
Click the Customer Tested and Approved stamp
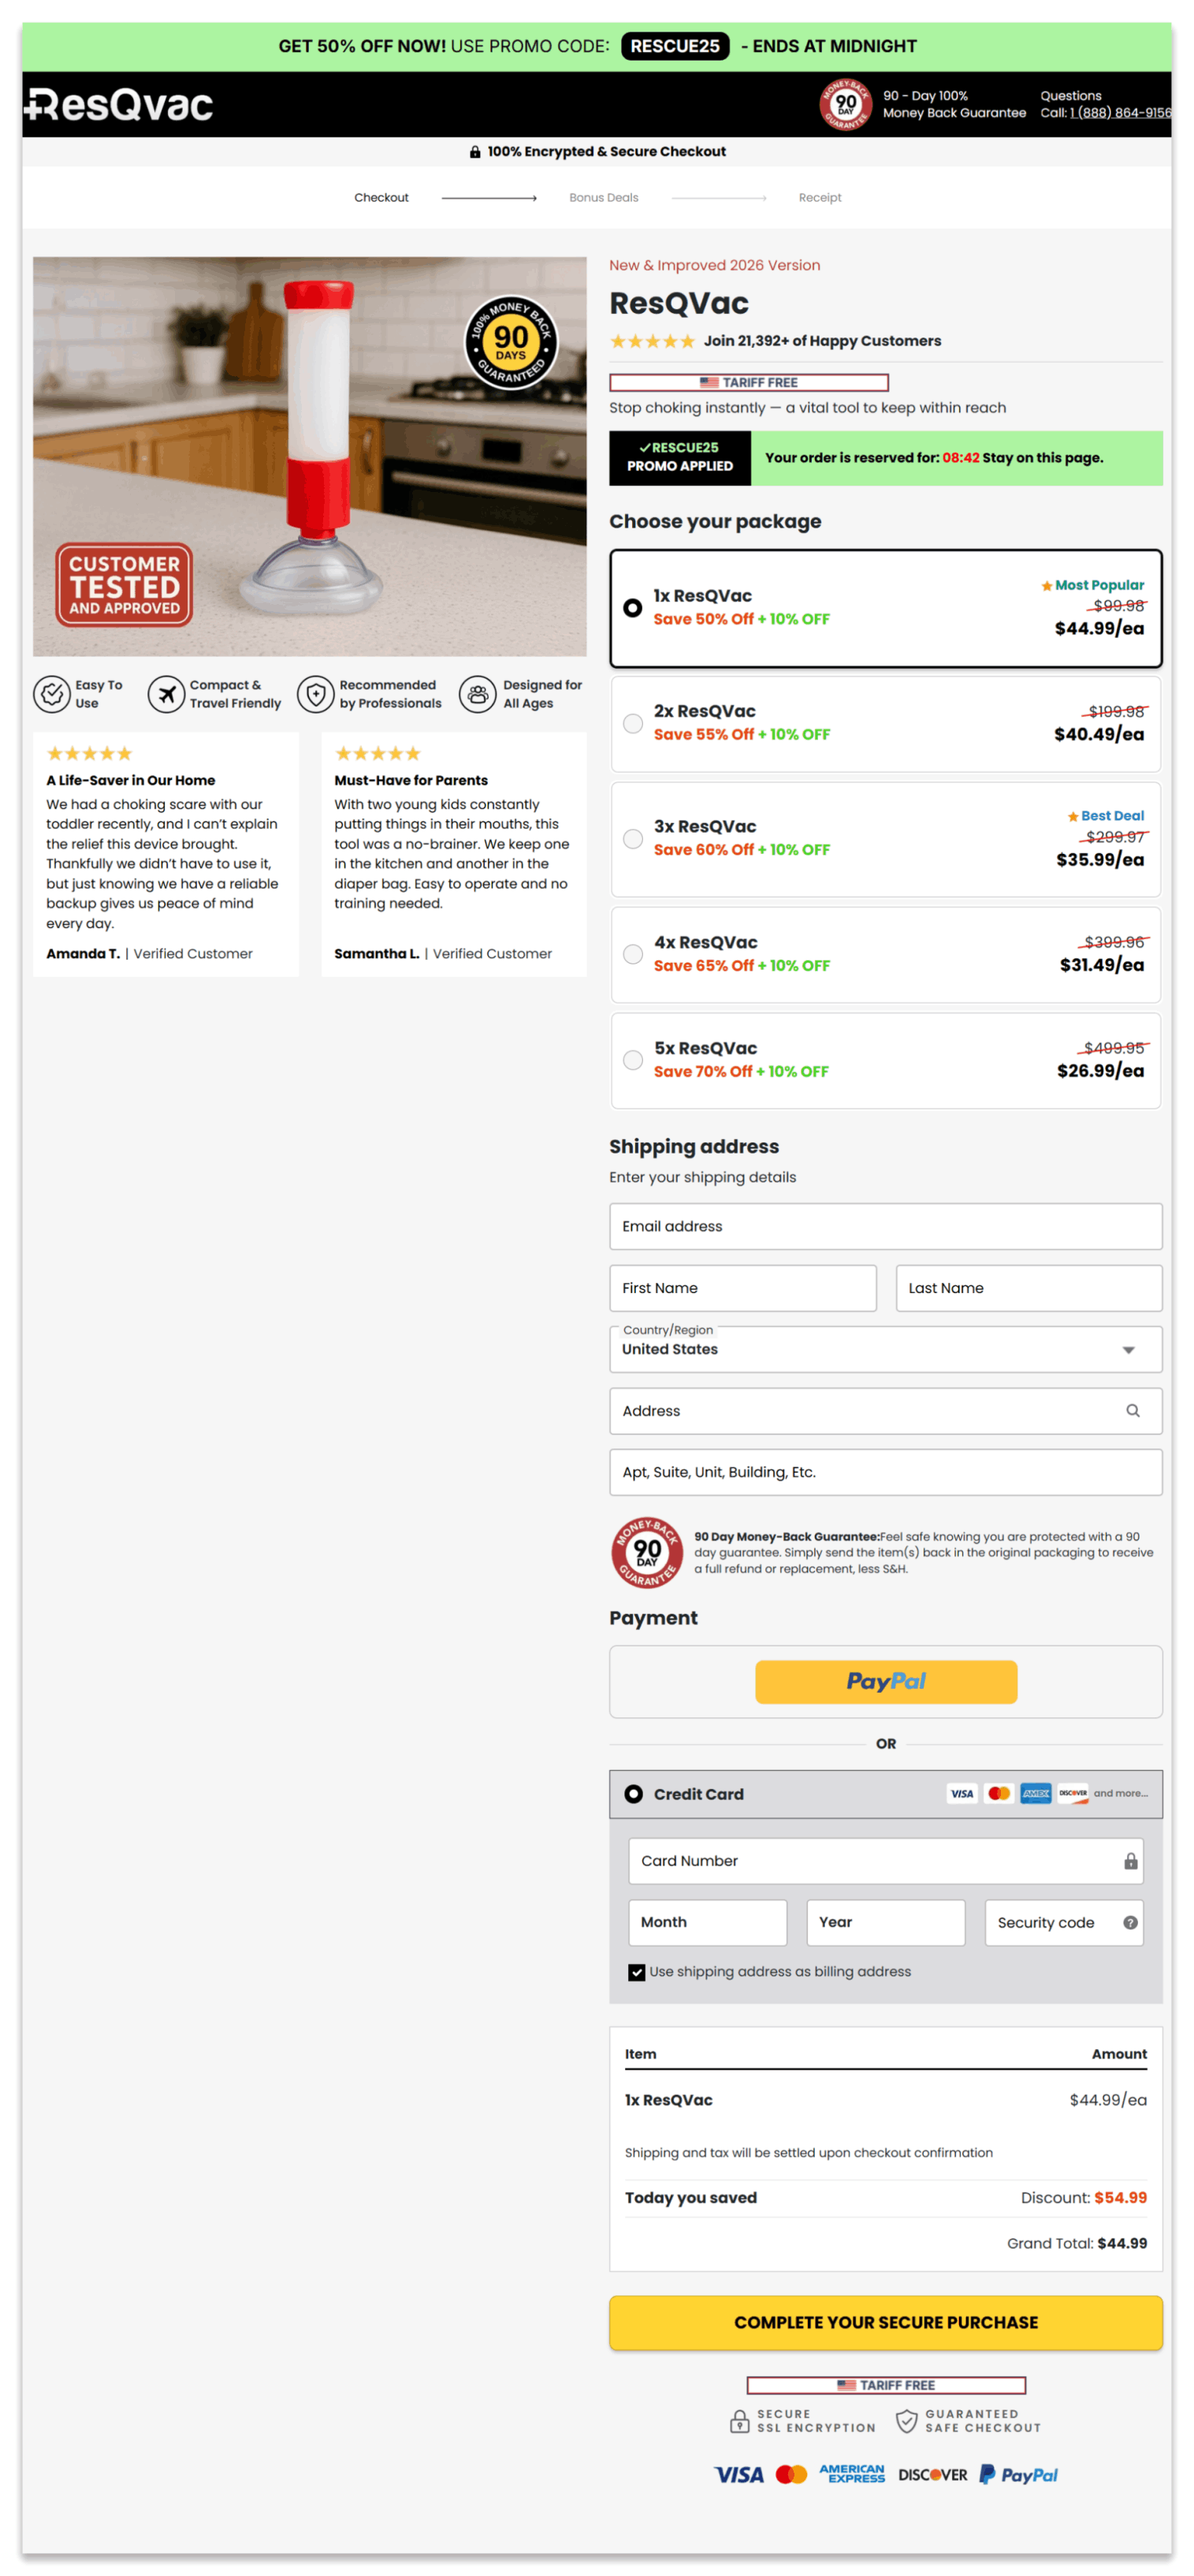(124, 585)
